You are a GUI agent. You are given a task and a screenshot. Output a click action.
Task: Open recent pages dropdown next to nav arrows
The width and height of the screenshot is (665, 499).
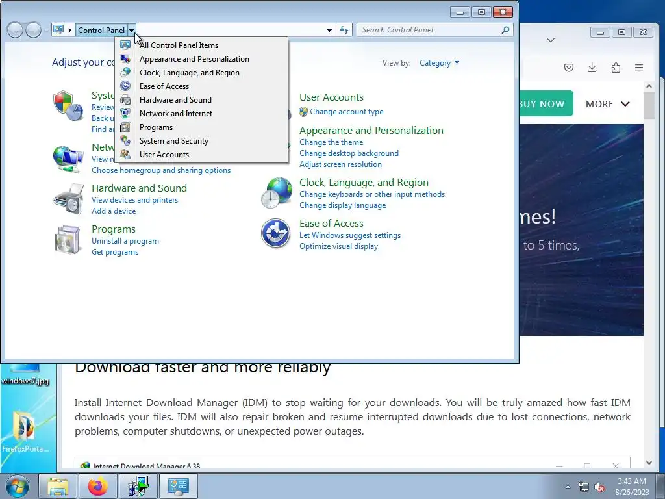click(x=46, y=30)
